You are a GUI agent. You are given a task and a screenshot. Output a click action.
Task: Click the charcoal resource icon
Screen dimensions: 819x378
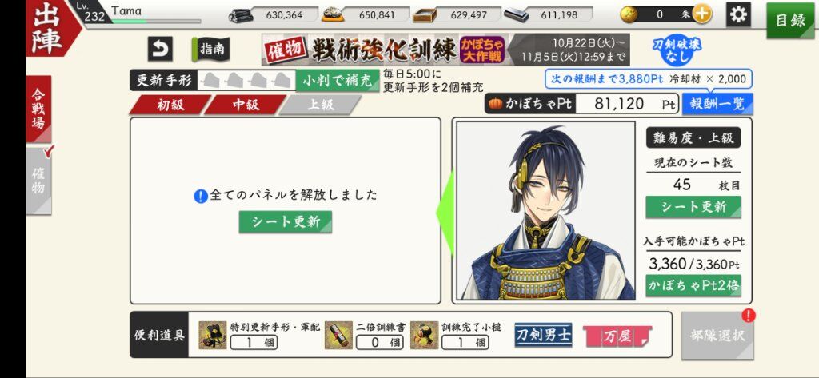coord(241,15)
